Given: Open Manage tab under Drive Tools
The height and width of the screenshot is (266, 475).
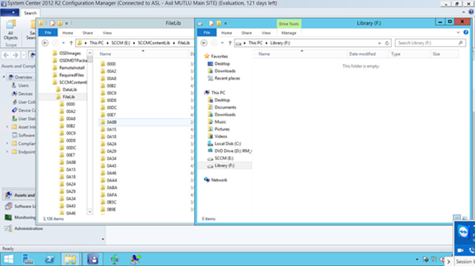Looking at the screenshot, I should pos(289,33).
